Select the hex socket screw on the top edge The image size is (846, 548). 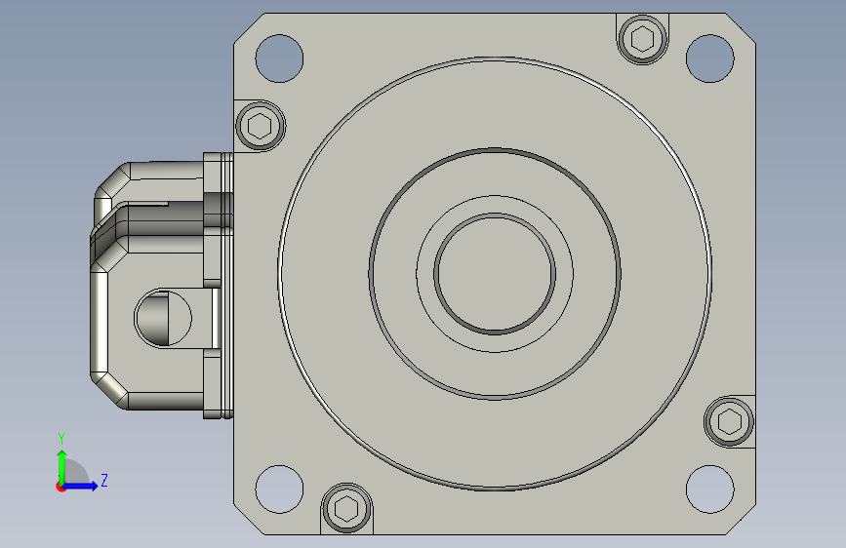pyautogui.click(x=642, y=39)
